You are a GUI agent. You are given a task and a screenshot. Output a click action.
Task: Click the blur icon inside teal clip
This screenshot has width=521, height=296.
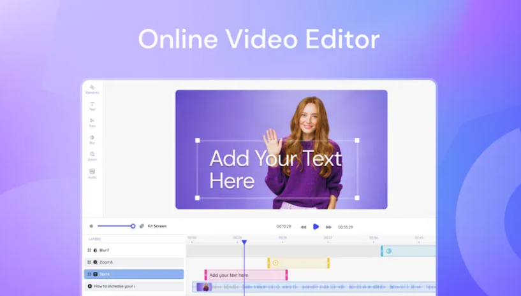(x=389, y=251)
